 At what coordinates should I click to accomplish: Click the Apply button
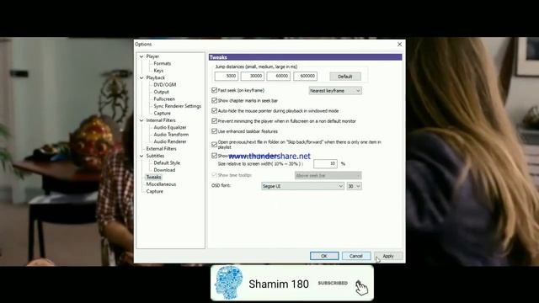tap(388, 256)
